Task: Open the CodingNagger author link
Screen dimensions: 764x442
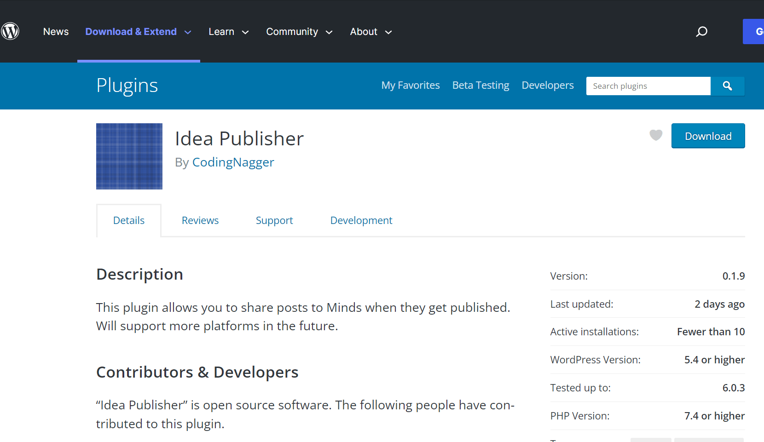Action: 233,162
